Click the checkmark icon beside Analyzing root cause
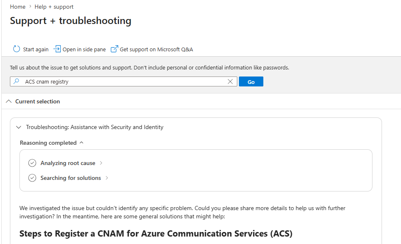 coord(32,163)
